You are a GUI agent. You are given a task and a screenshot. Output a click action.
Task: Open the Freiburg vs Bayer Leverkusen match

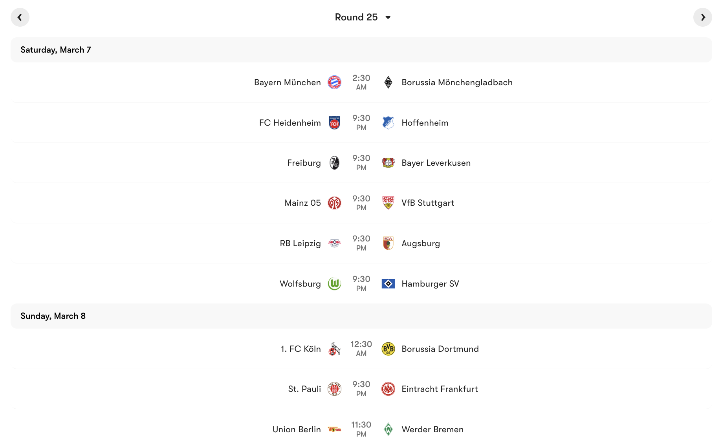[361, 163]
